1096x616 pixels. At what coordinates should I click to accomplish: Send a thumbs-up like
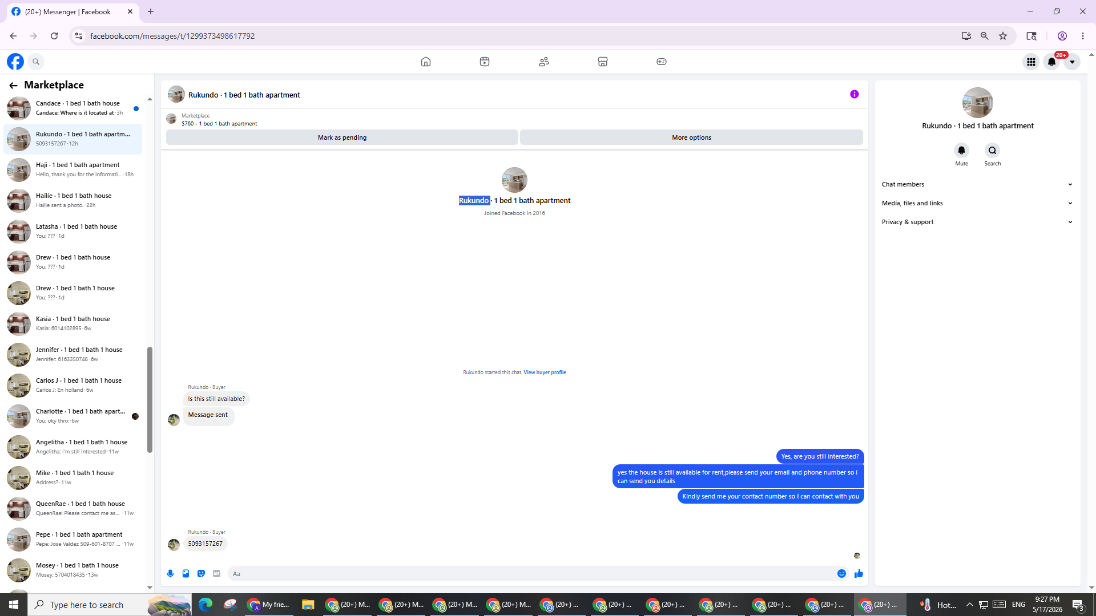pos(859,574)
